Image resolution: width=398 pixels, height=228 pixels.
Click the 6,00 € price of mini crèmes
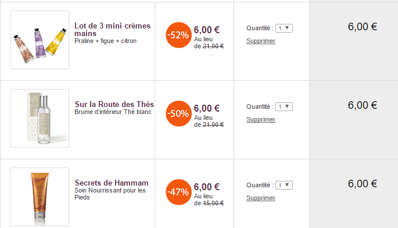[207, 30]
